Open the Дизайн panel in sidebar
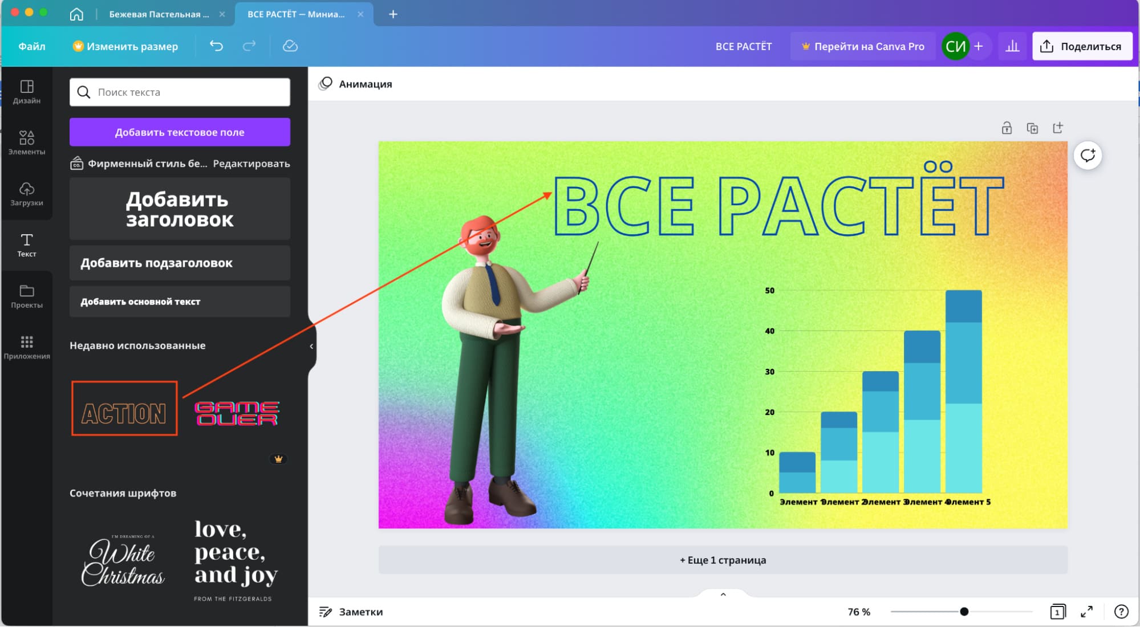1140x627 pixels. (27, 92)
